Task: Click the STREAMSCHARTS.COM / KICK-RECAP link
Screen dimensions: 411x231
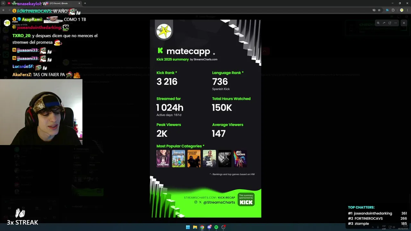Action: tap(209, 198)
